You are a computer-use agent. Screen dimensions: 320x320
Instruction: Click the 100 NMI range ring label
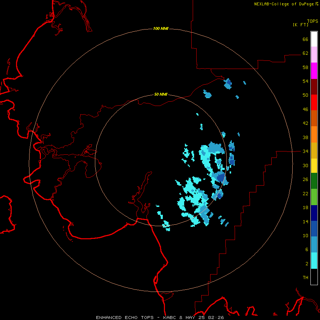click(161, 28)
